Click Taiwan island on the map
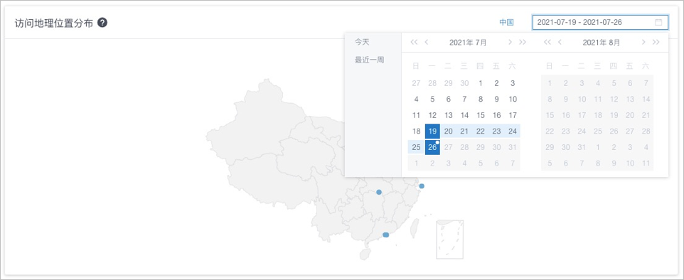Screen dimensions: 684x280 click(415, 228)
